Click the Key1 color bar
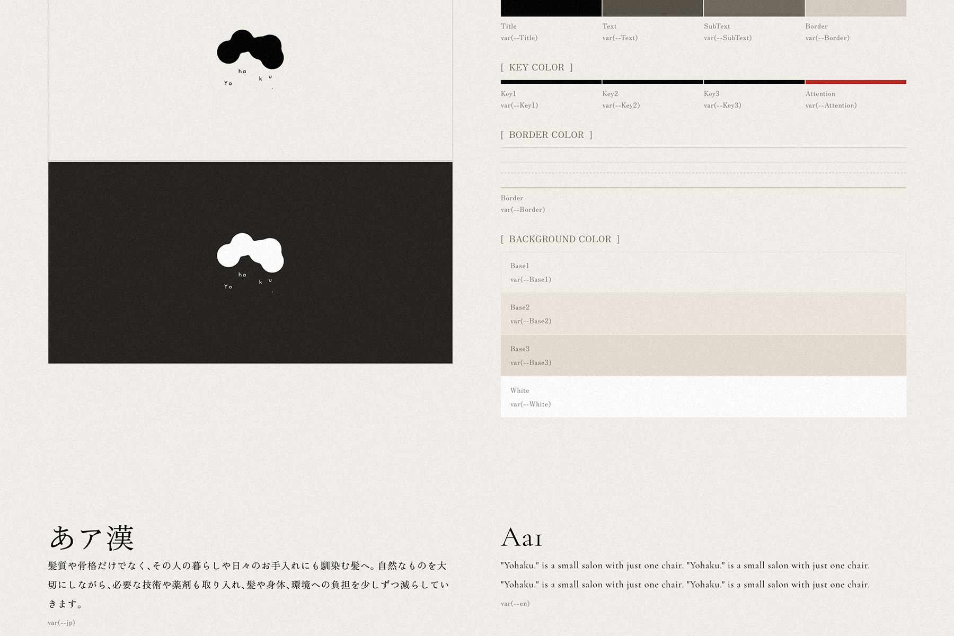 tap(551, 82)
